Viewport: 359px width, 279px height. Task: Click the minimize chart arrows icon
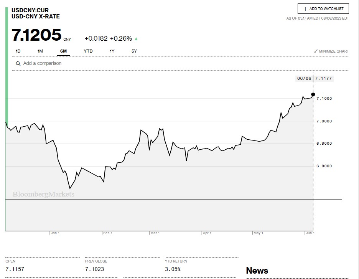click(x=316, y=51)
